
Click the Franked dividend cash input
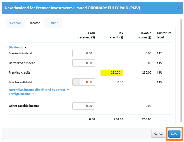click(84, 54)
